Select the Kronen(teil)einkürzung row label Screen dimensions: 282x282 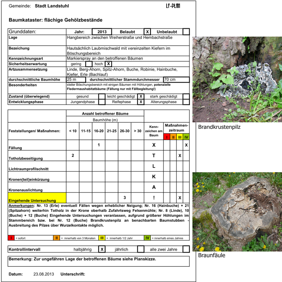[x=29, y=179]
